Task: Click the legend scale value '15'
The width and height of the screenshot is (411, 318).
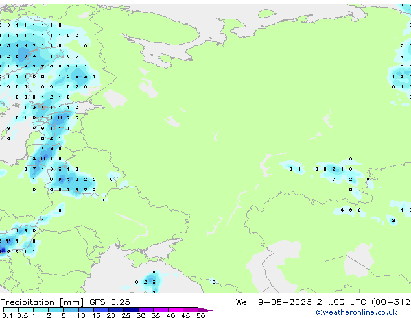Action: point(96,315)
